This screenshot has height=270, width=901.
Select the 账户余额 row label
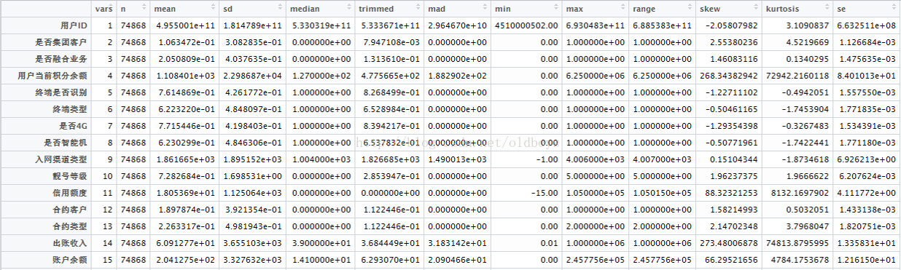coord(70,259)
